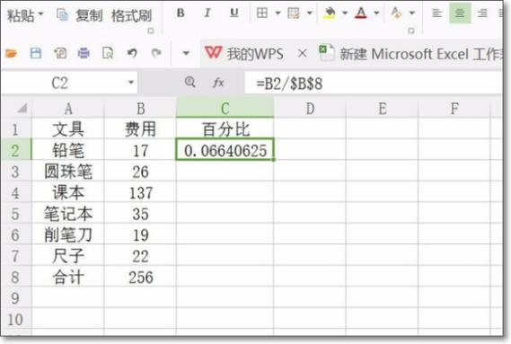This screenshot has width=511, height=344.
Task: Save the workbook with the disk icon
Action: (36, 53)
